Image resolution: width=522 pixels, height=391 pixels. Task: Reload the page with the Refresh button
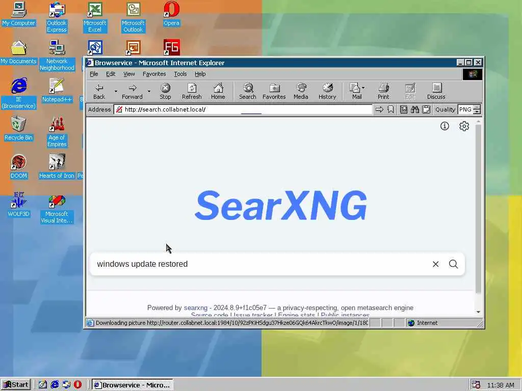(192, 91)
